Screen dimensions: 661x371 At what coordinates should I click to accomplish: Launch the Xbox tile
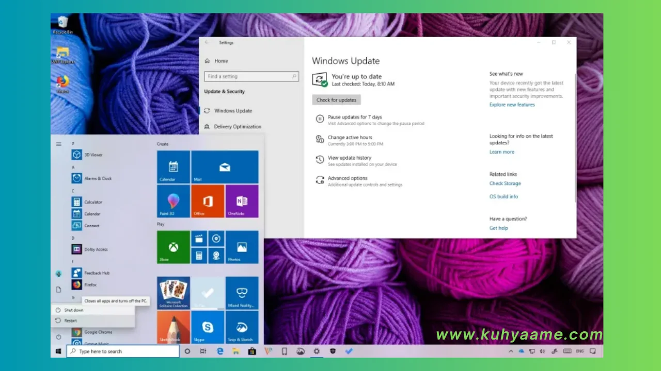[174, 247]
